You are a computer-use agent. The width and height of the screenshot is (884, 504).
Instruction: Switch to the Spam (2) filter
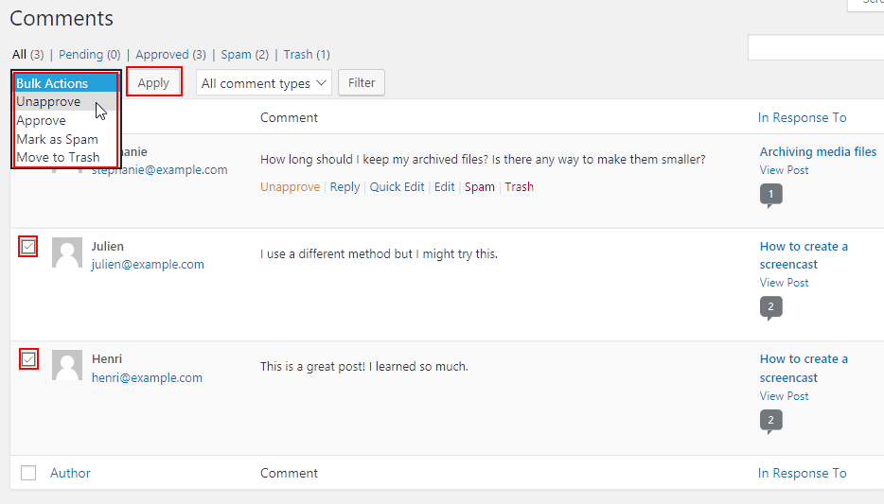pyautogui.click(x=245, y=55)
